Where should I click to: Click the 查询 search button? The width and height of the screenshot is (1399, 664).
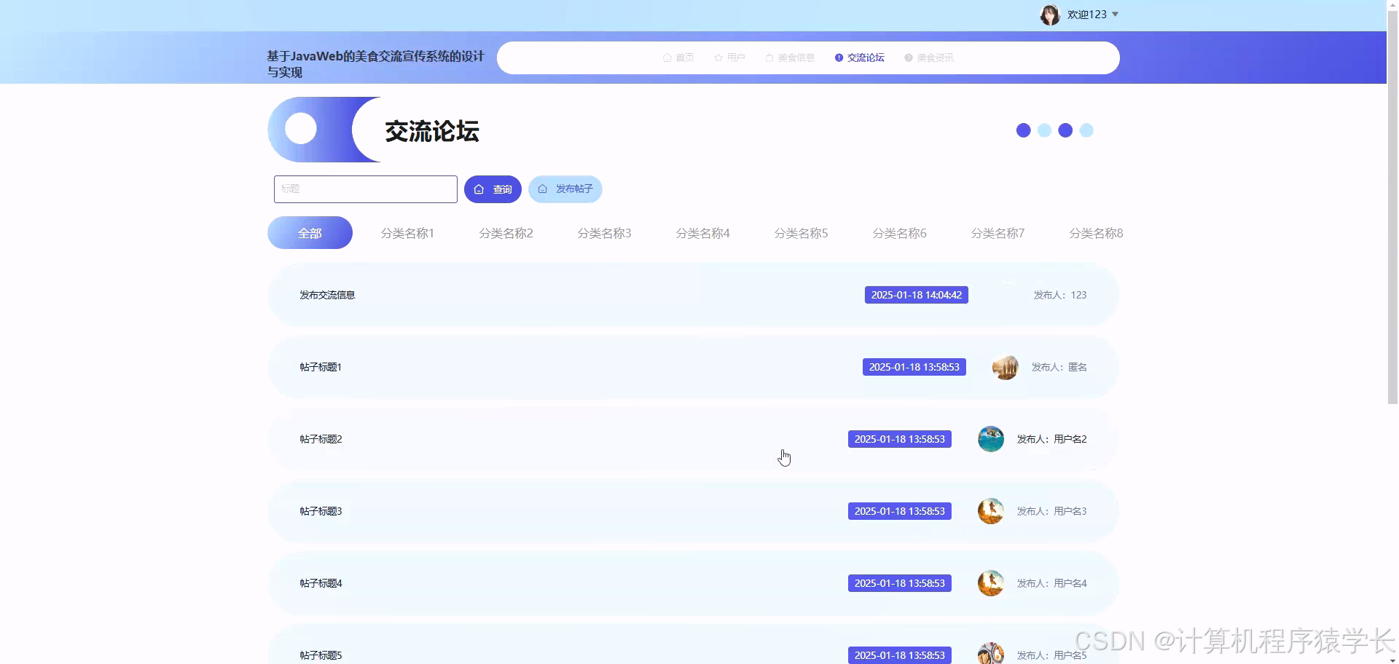tap(493, 189)
